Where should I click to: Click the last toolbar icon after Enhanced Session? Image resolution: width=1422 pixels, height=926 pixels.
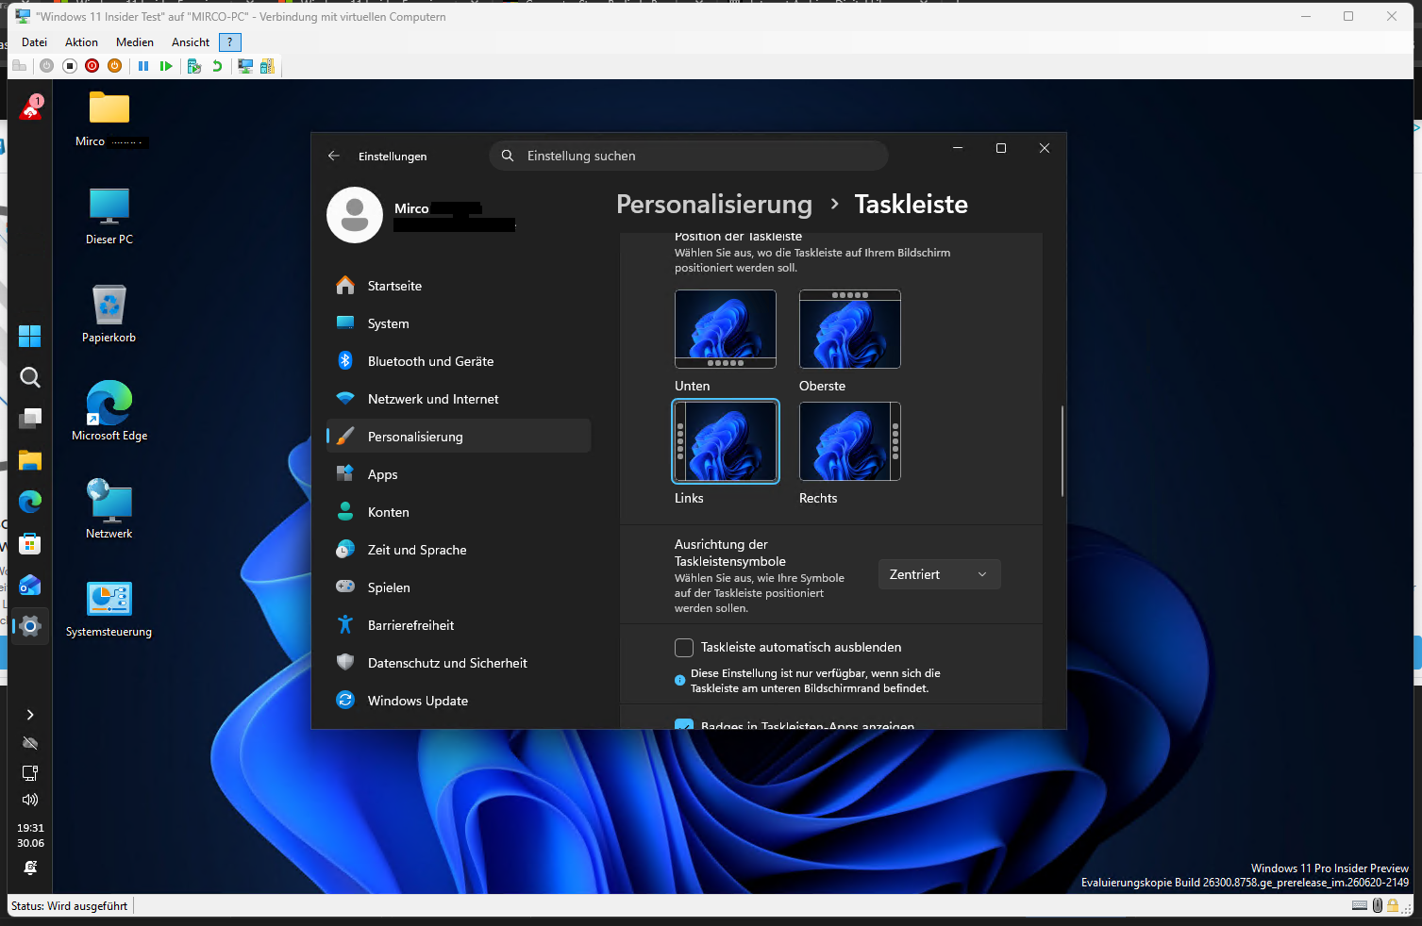(267, 66)
